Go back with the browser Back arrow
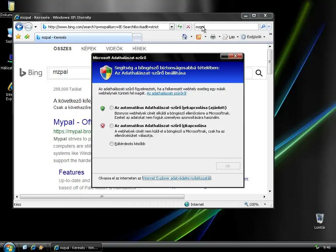Screen dimensions: 336x252 coord(19,27)
